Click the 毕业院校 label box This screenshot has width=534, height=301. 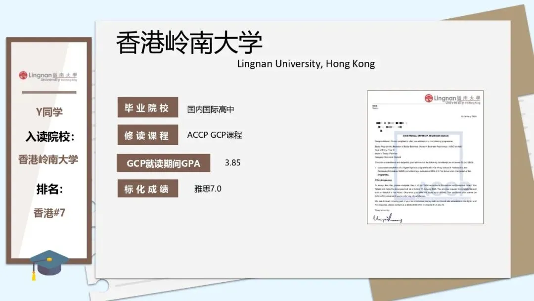coord(147,107)
